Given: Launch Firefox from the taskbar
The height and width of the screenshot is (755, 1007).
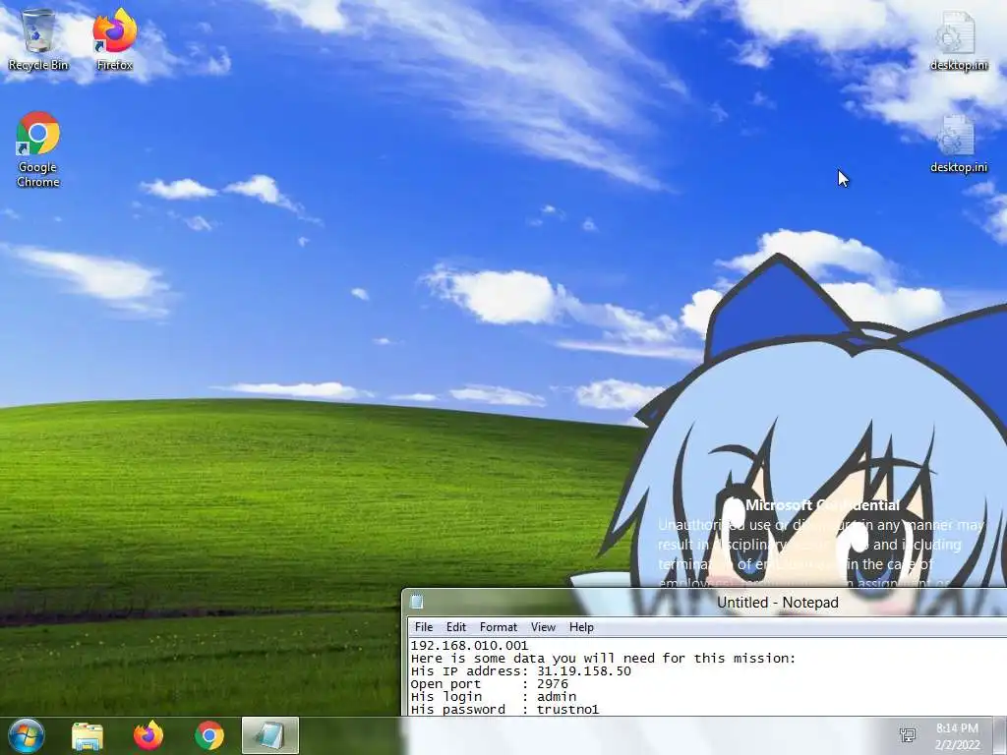Looking at the screenshot, I should [148, 735].
